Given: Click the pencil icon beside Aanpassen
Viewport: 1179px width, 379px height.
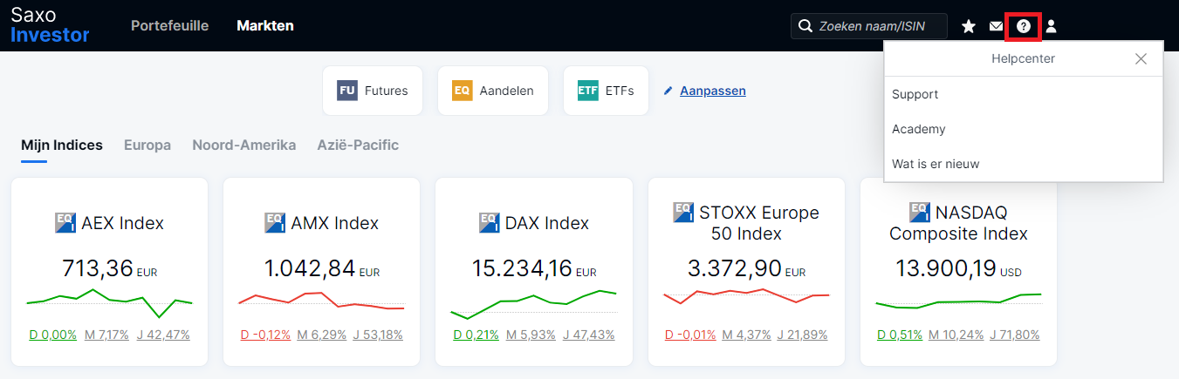Looking at the screenshot, I should pyautogui.click(x=668, y=91).
